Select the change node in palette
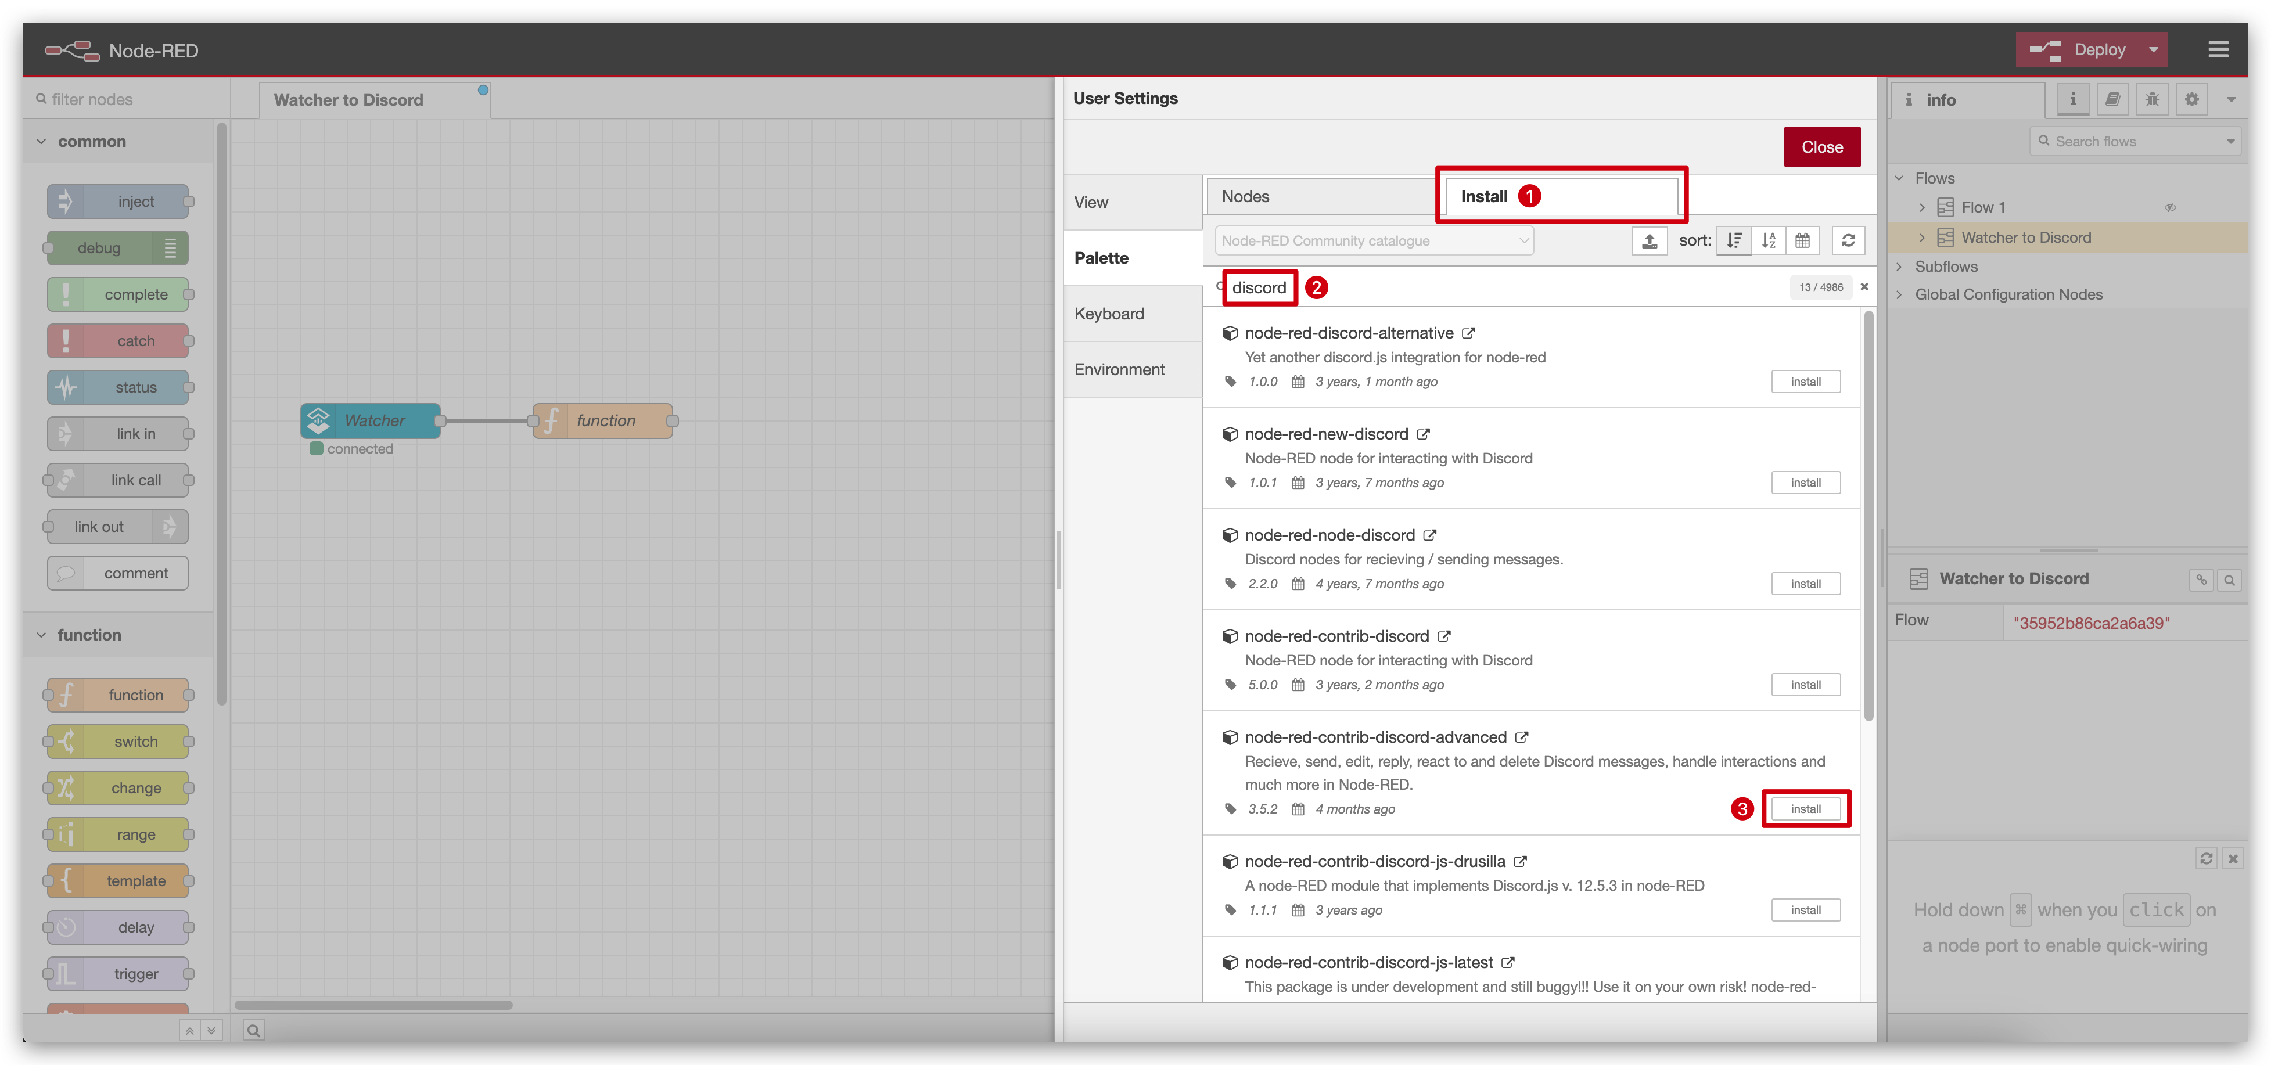 tap(118, 788)
